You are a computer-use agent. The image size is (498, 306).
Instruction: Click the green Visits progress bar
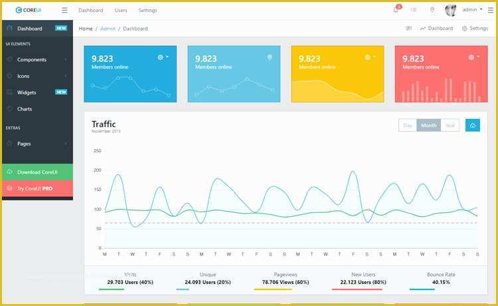tap(111, 289)
